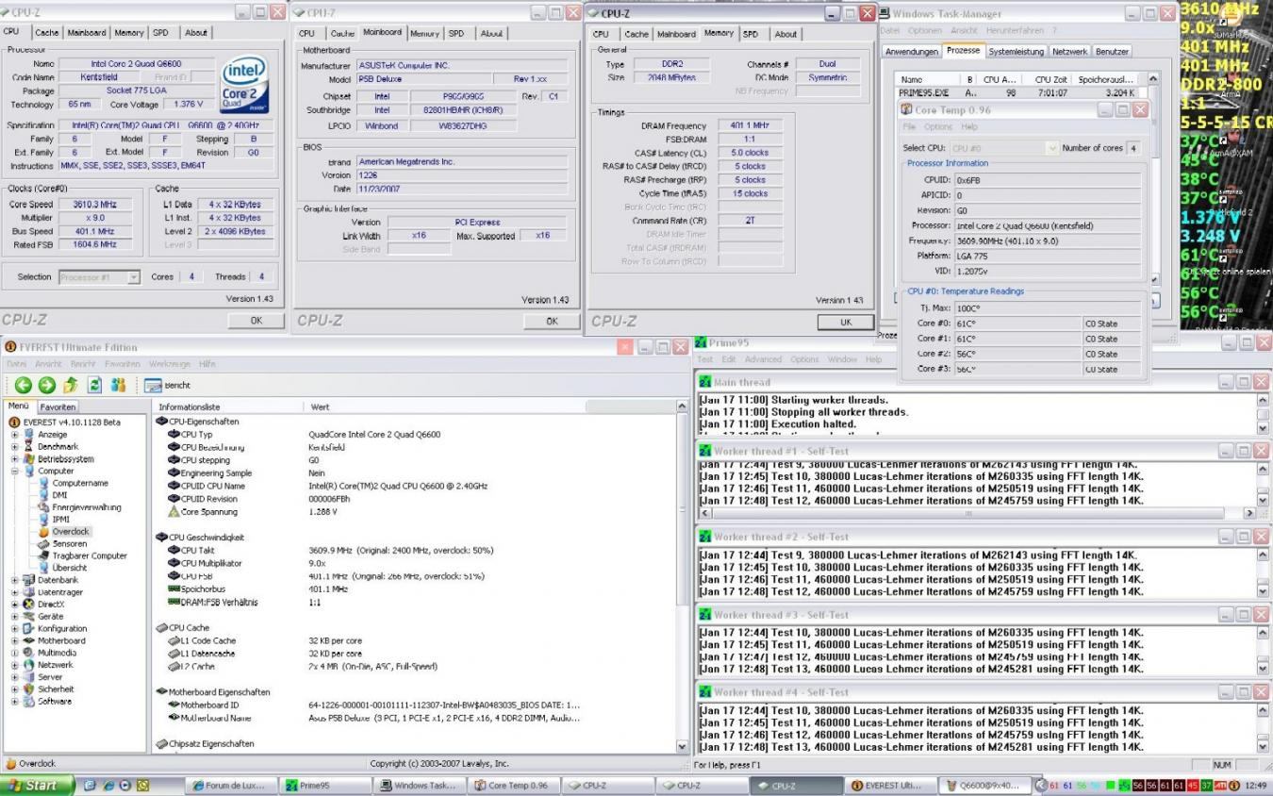Open the Prime95 taskbar button

[x=327, y=786]
